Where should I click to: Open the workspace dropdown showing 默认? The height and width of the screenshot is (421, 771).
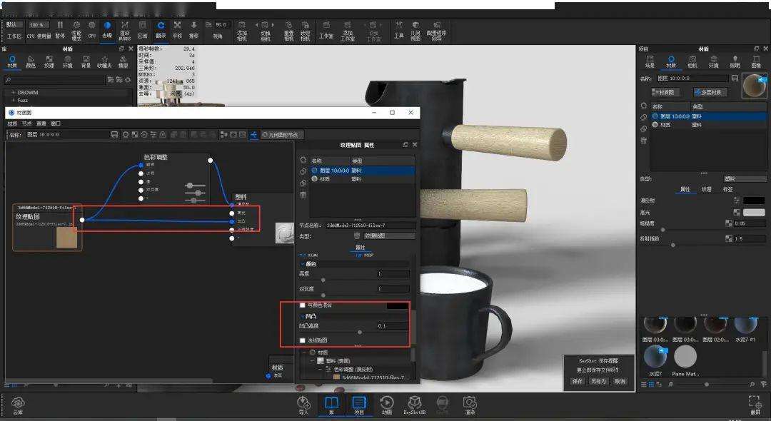tap(14, 24)
